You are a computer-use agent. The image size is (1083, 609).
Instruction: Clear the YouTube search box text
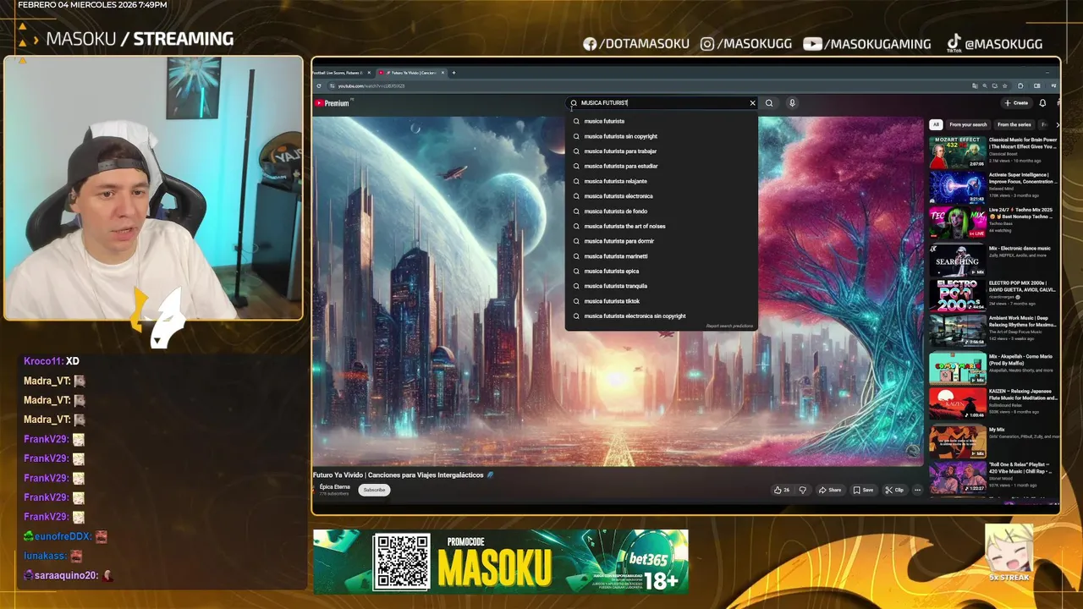tap(752, 103)
